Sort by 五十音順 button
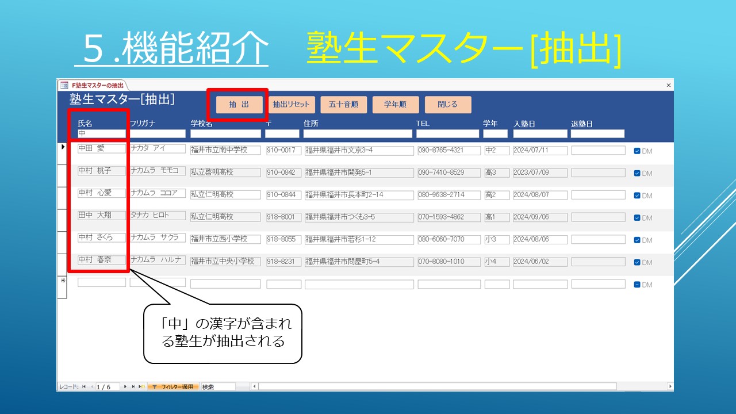736x414 pixels. [343, 105]
